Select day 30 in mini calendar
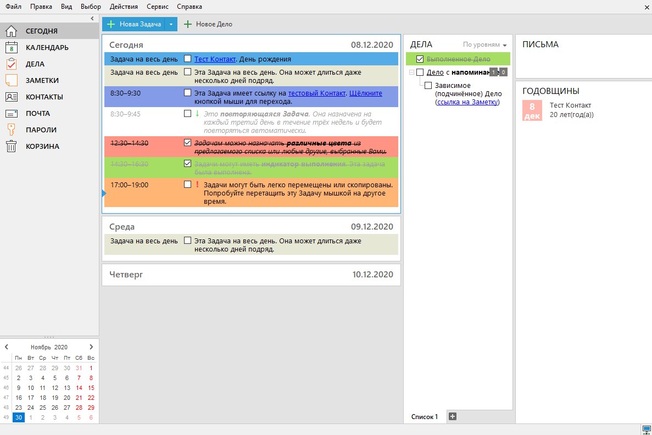Screen dimensions: 652x435 [18, 417]
